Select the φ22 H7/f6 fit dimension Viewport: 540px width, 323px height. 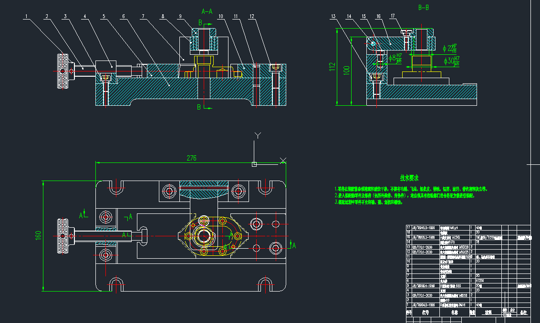(x=450, y=49)
